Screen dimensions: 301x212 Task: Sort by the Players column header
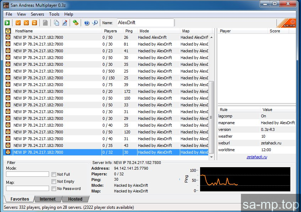pyautogui.click(x=112, y=31)
